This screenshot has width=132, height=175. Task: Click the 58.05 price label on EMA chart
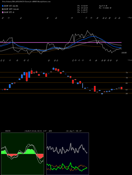coord(124,53)
